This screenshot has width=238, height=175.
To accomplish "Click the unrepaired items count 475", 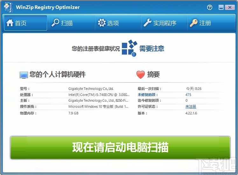I will tap(188, 95).
